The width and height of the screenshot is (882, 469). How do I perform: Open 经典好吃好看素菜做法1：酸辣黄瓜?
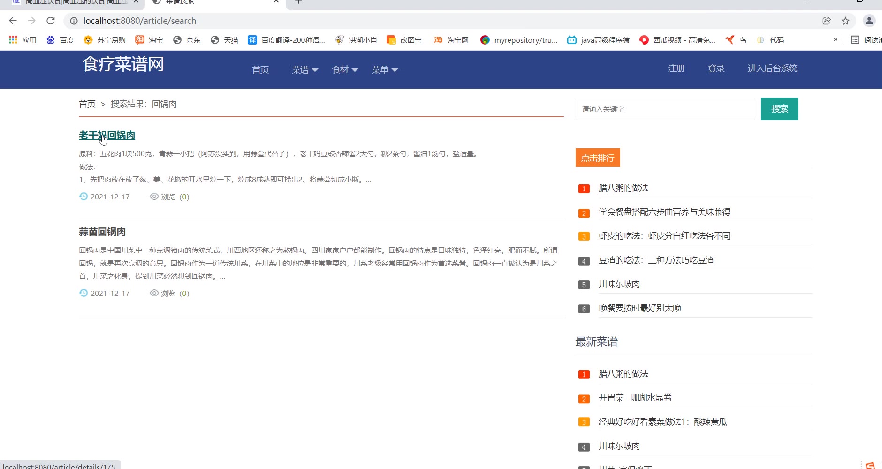[663, 422]
